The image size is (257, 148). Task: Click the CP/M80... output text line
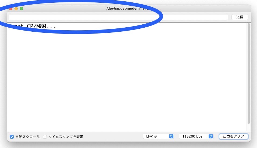32,26
